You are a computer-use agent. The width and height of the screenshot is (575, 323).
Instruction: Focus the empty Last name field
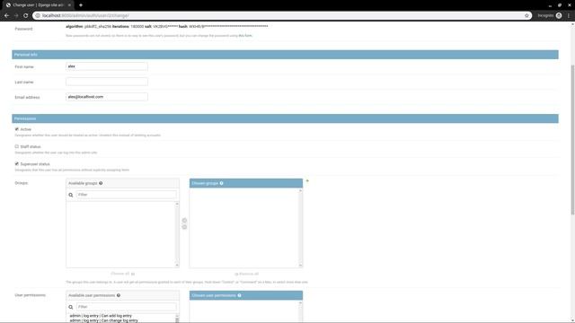click(x=107, y=82)
